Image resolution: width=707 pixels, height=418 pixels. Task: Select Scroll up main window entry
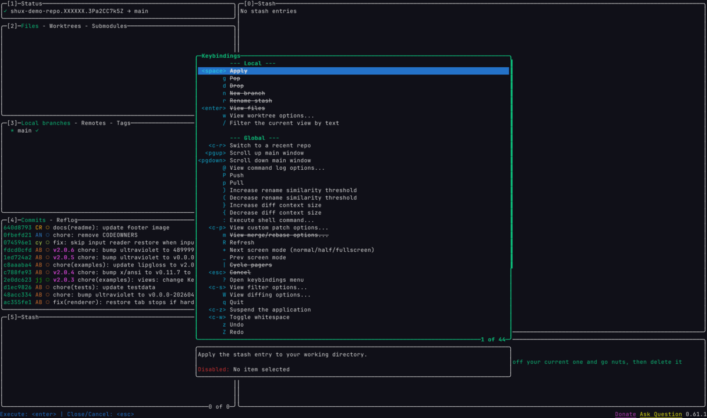pos(353,153)
